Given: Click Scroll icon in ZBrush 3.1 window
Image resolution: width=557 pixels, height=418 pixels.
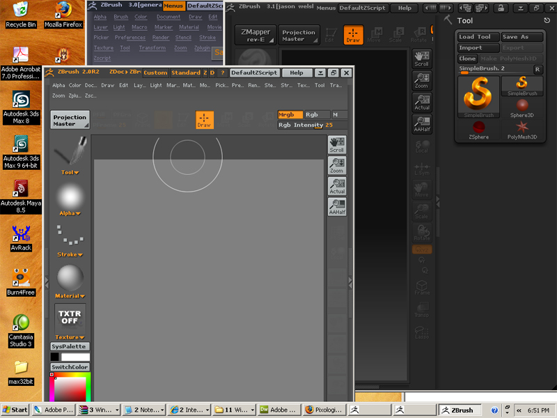Looking at the screenshot, I should click(x=422, y=59).
